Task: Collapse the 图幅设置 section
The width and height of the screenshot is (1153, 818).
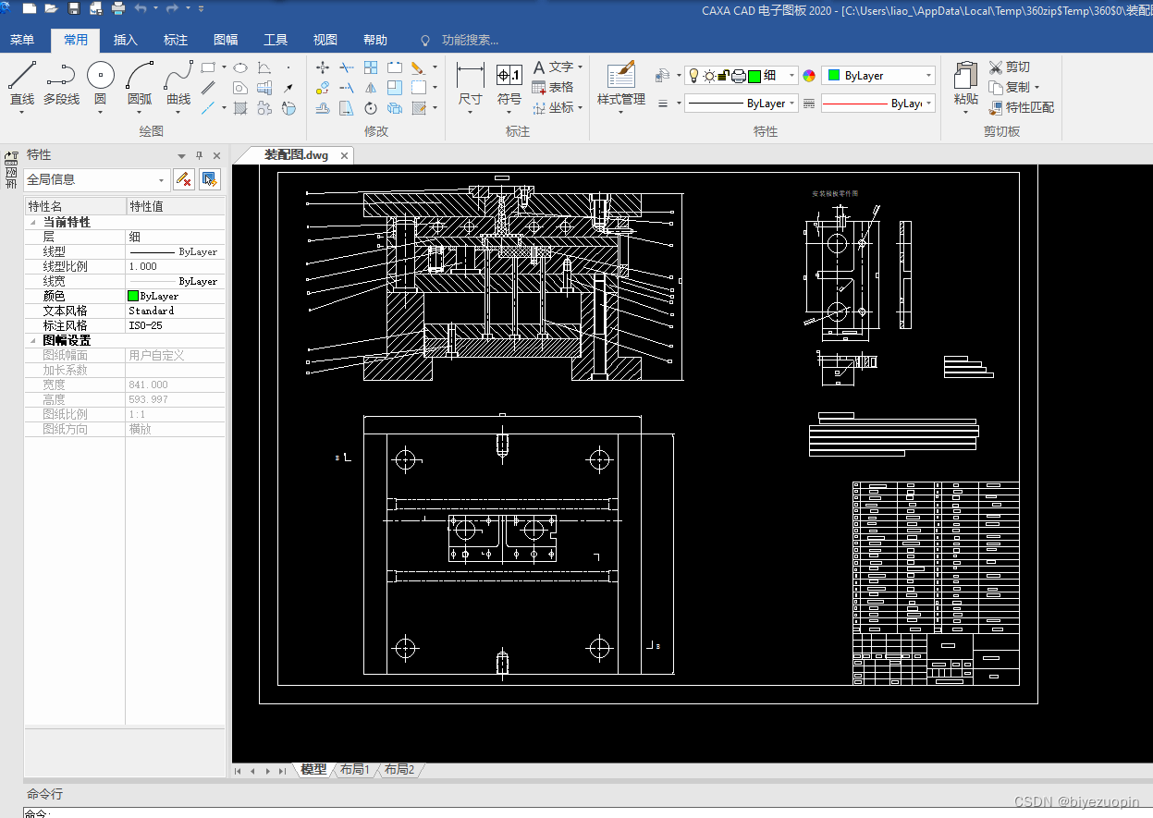Action: 33,340
